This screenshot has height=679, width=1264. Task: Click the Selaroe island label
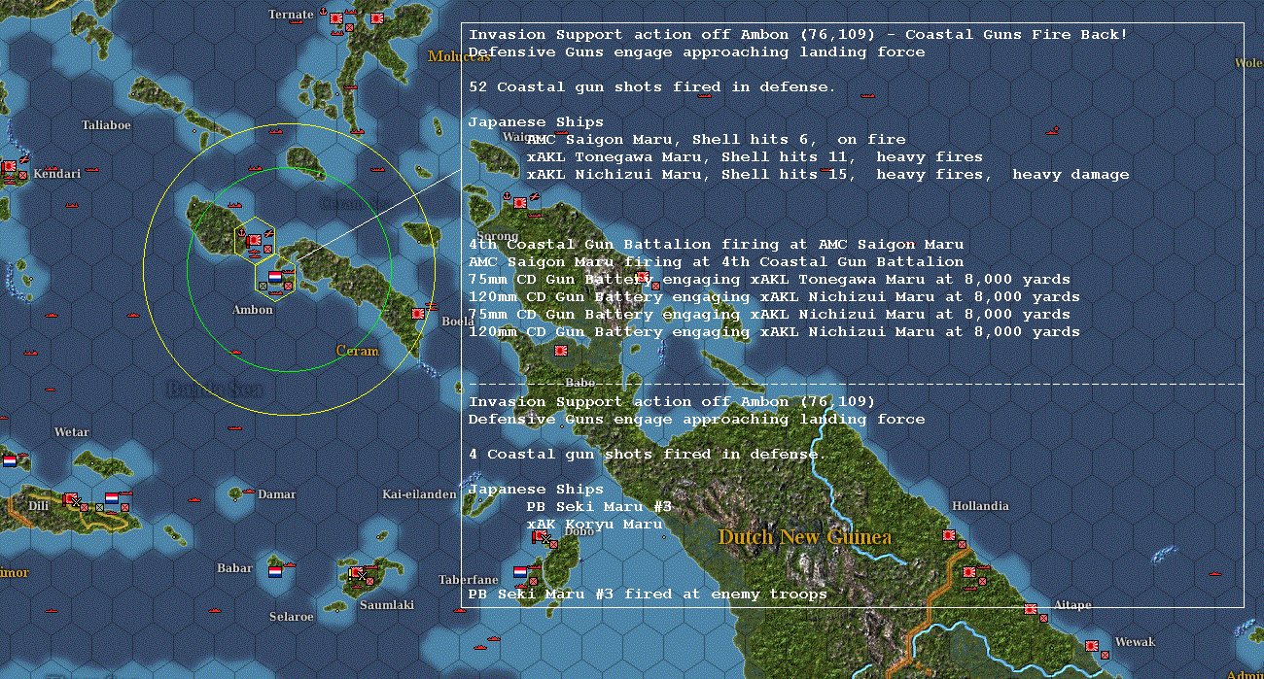[292, 617]
